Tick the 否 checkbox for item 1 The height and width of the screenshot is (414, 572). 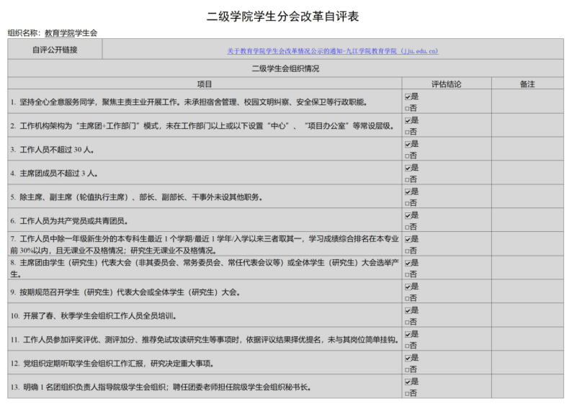click(x=407, y=108)
